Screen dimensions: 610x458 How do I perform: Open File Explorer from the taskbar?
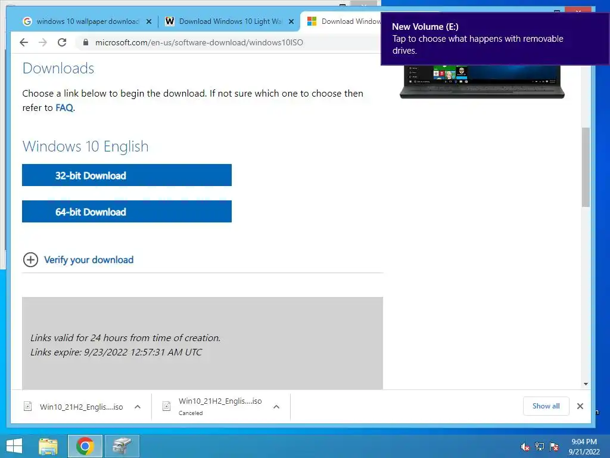click(x=48, y=446)
